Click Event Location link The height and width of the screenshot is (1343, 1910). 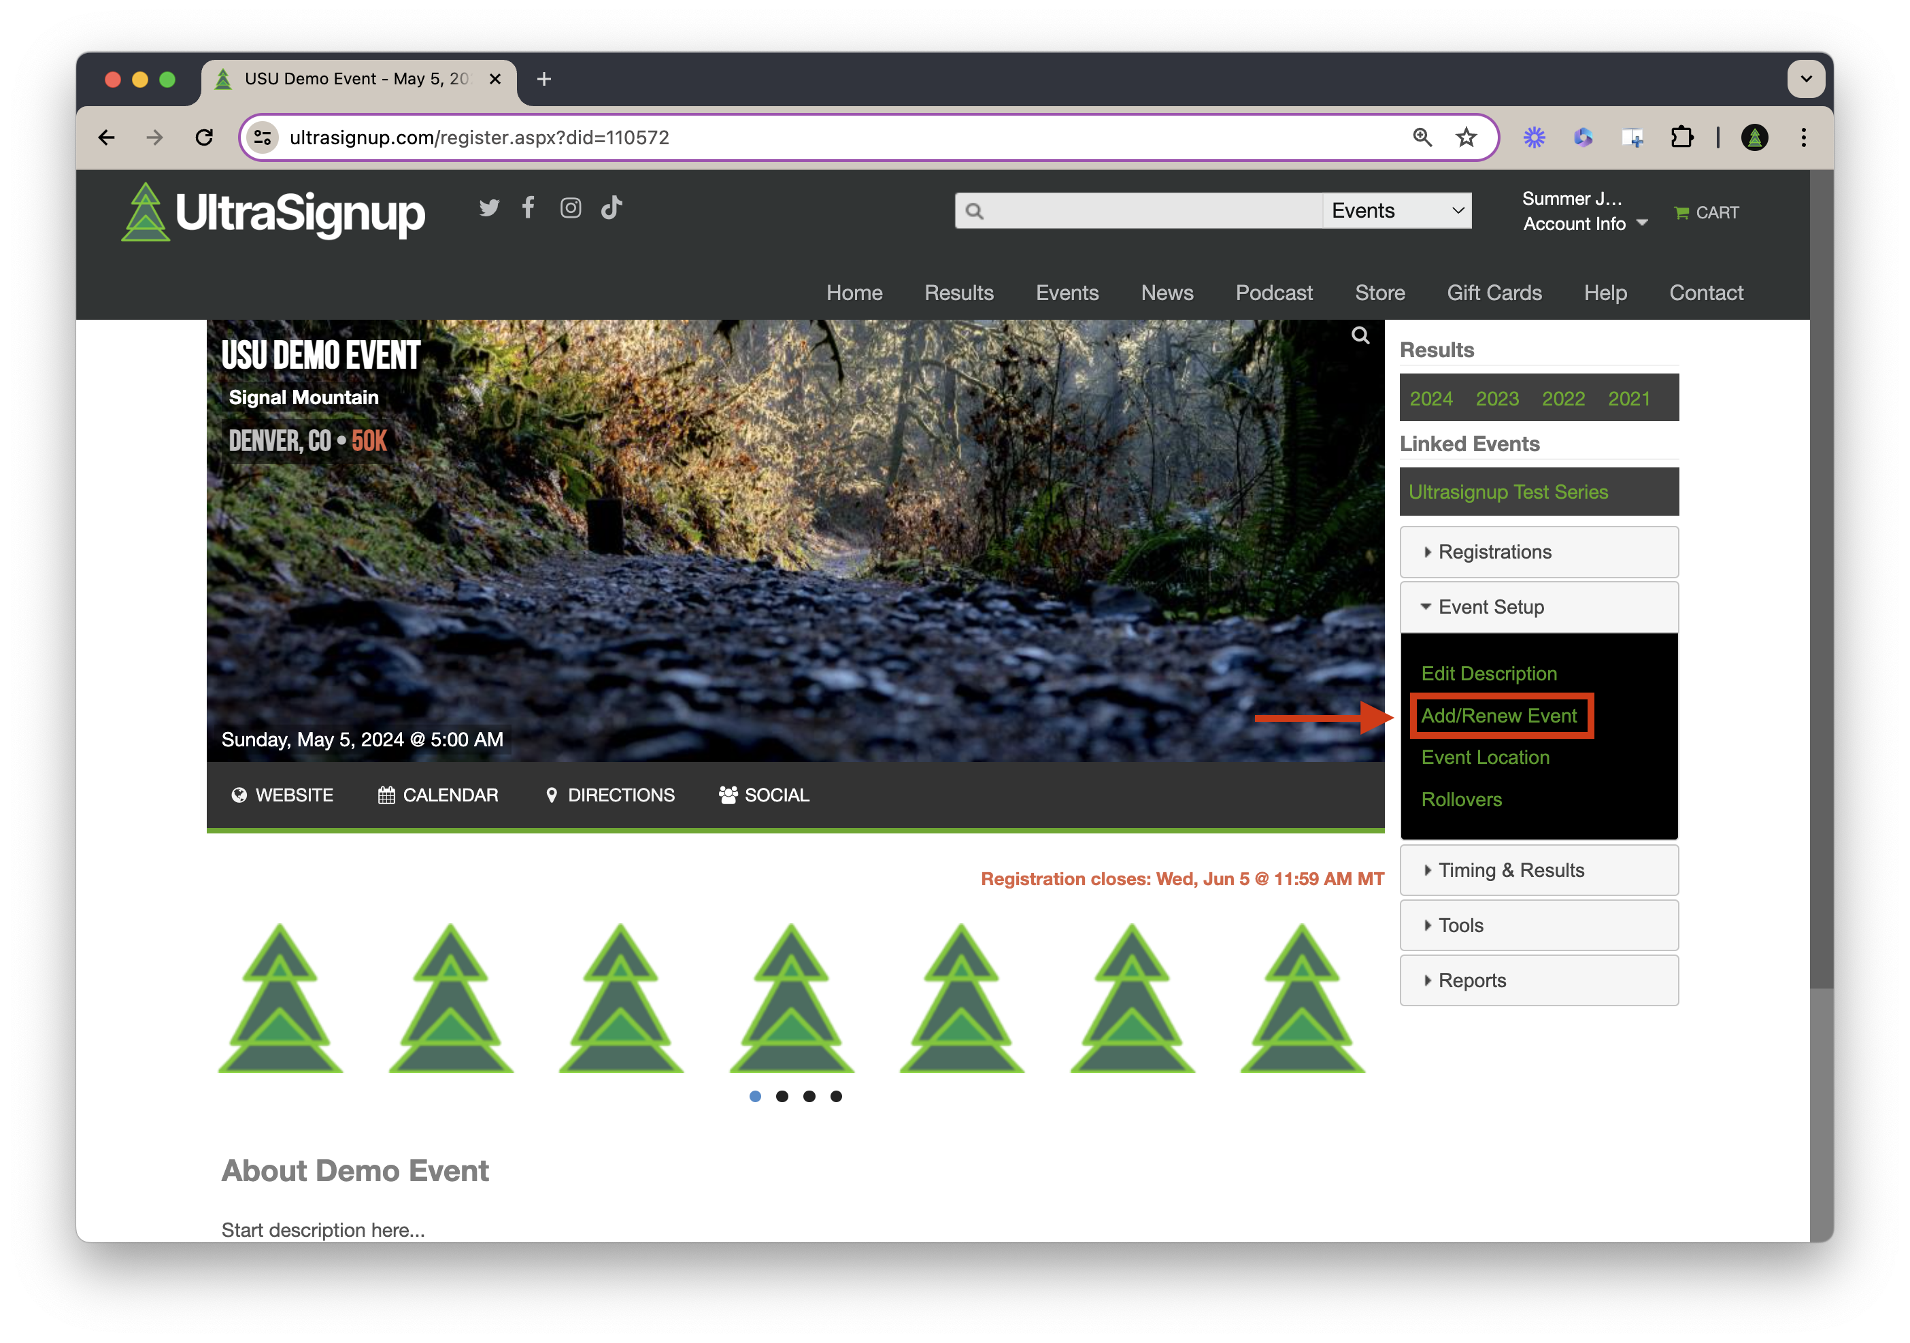[x=1486, y=757]
